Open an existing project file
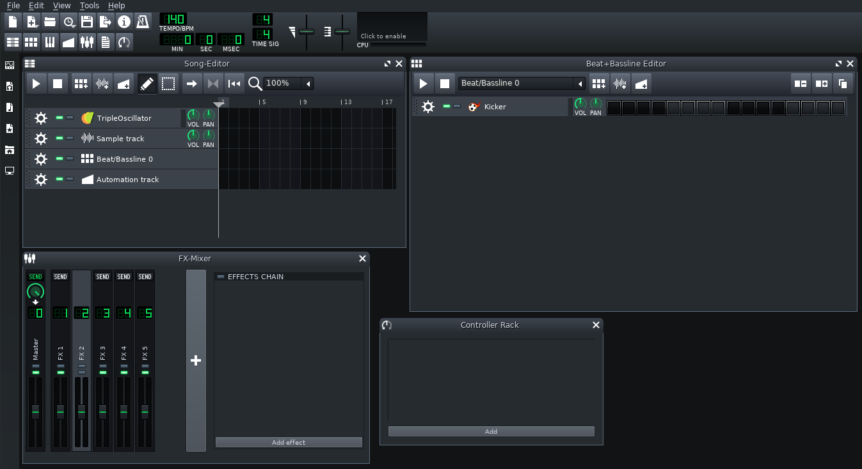862x469 pixels. point(50,22)
